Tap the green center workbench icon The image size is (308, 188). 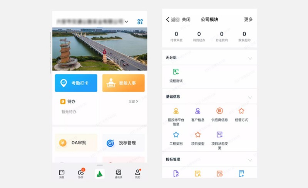tap(100, 174)
